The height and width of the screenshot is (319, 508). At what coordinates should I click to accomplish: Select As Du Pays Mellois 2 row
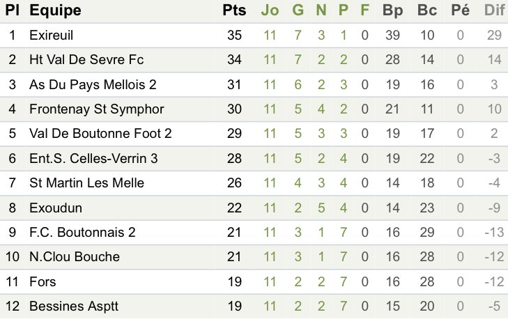coord(254,84)
